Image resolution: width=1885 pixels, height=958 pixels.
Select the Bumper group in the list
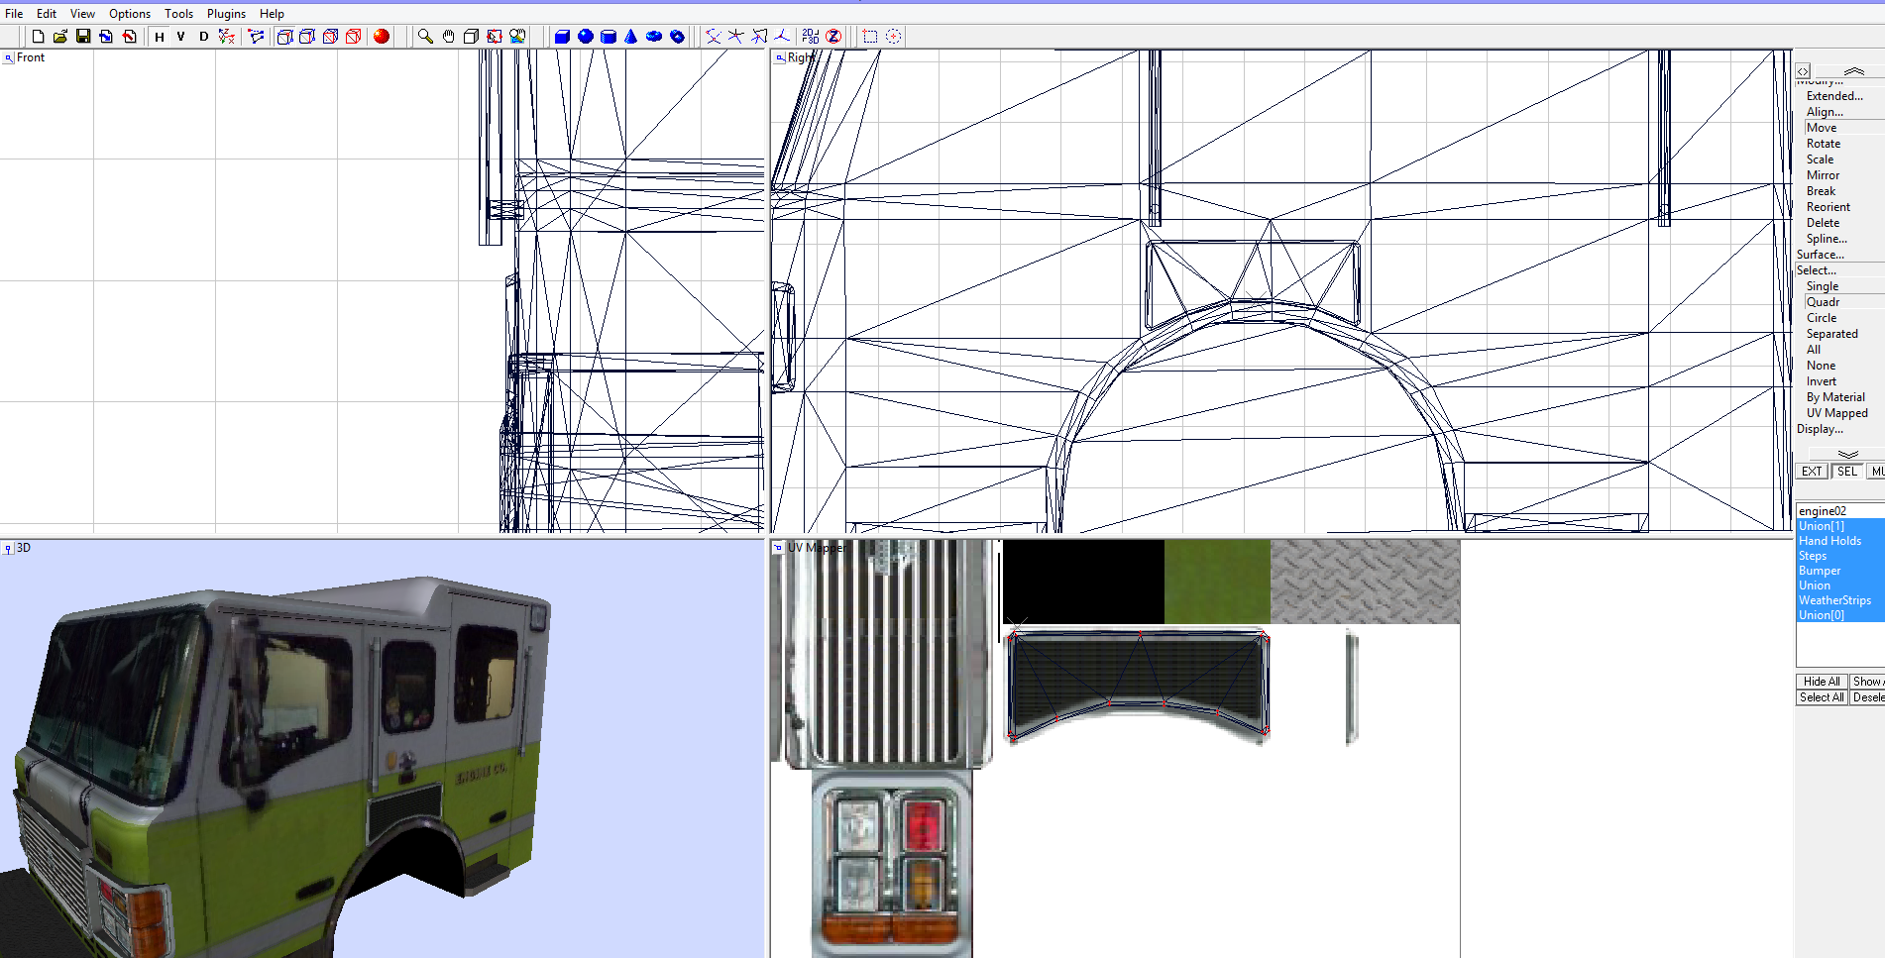coord(1821,571)
